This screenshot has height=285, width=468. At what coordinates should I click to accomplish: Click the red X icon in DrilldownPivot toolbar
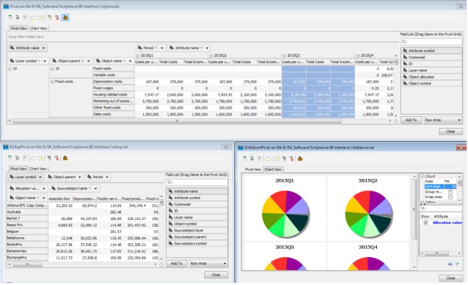(291, 159)
